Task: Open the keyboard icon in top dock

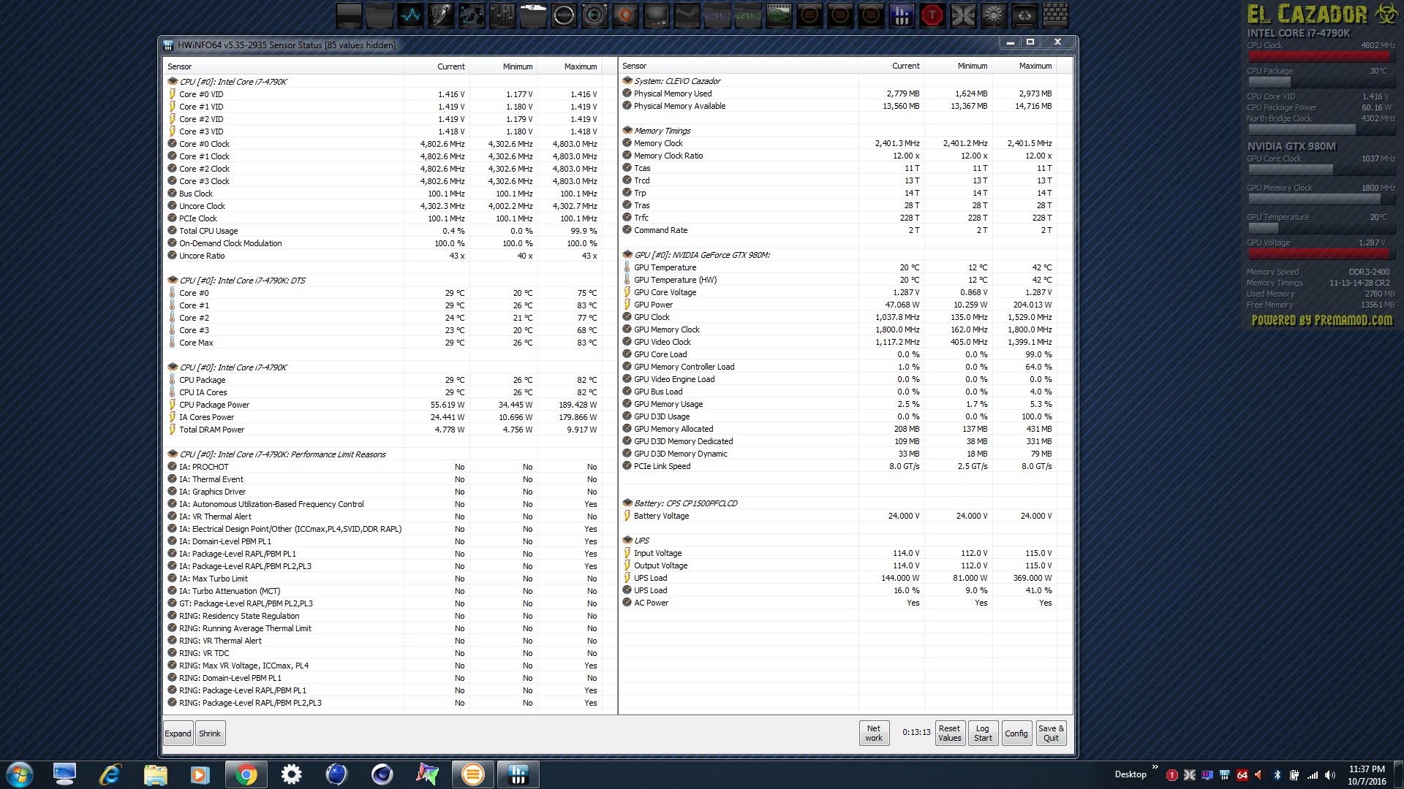Action: [x=1055, y=15]
